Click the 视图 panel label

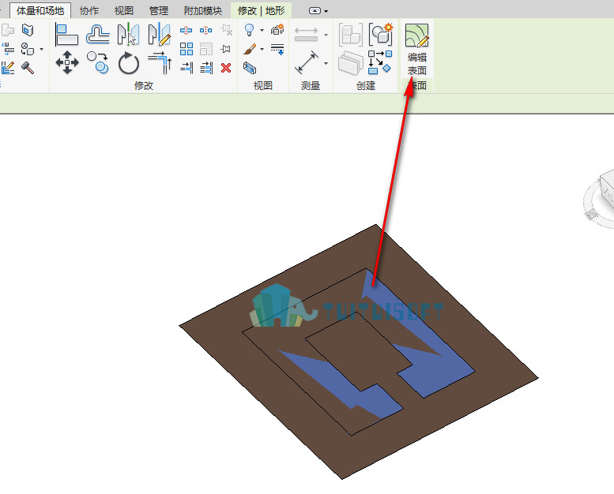pos(263,86)
